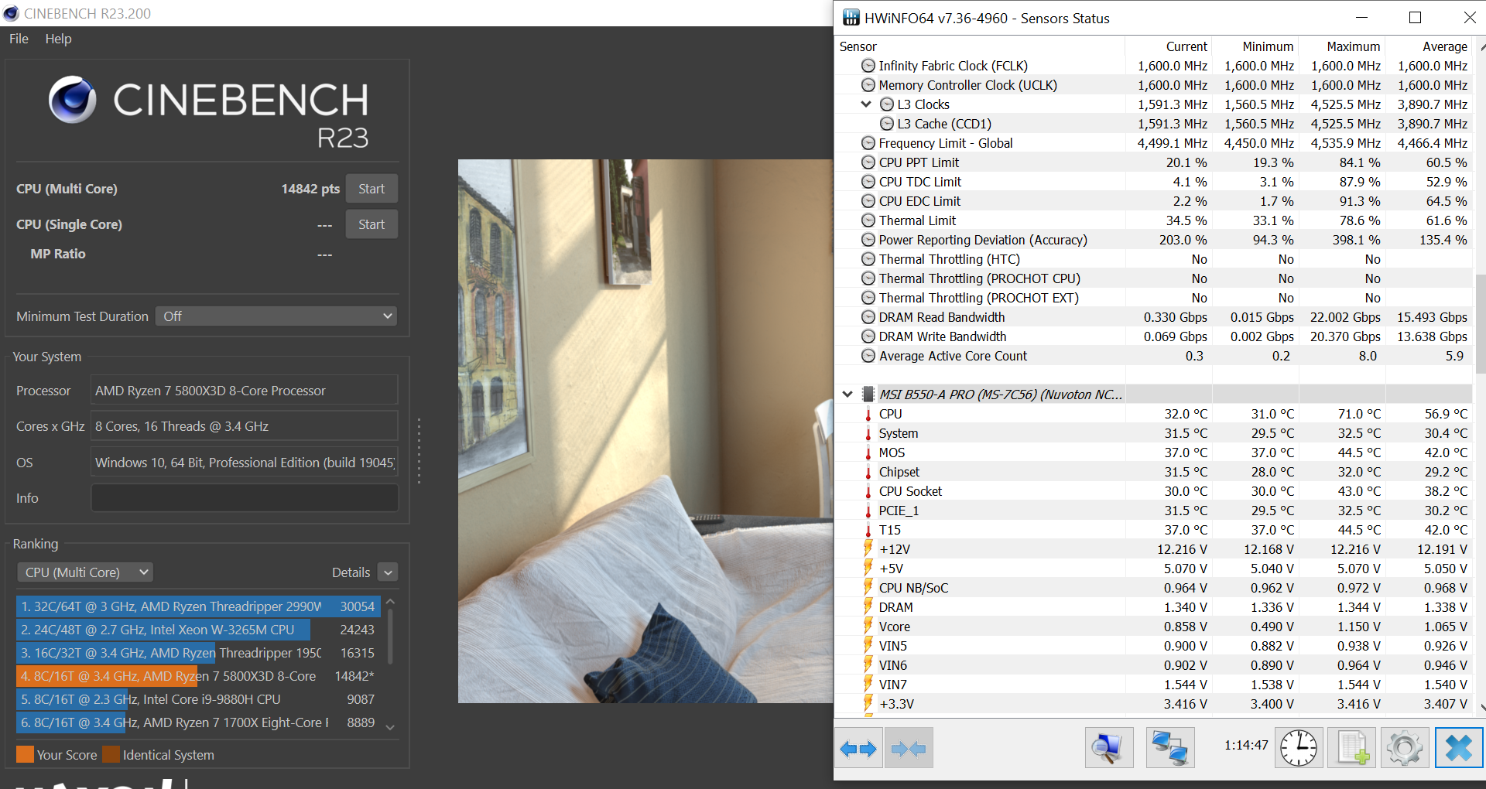Select the Memory Controller Clock (UCLK) row

pyautogui.click(x=1153, y=85)
